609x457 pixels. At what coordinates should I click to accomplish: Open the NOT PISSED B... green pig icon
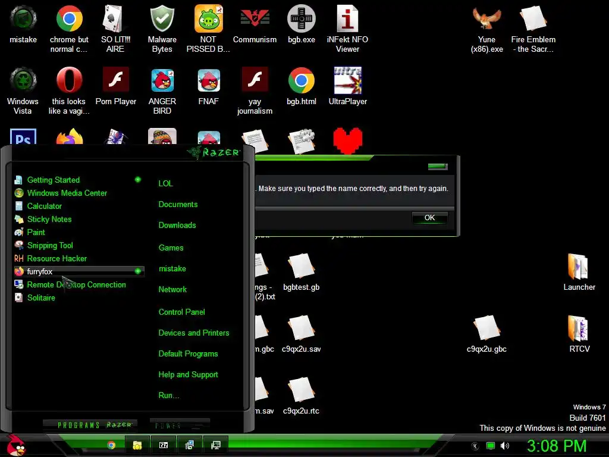tap(209, 18)
